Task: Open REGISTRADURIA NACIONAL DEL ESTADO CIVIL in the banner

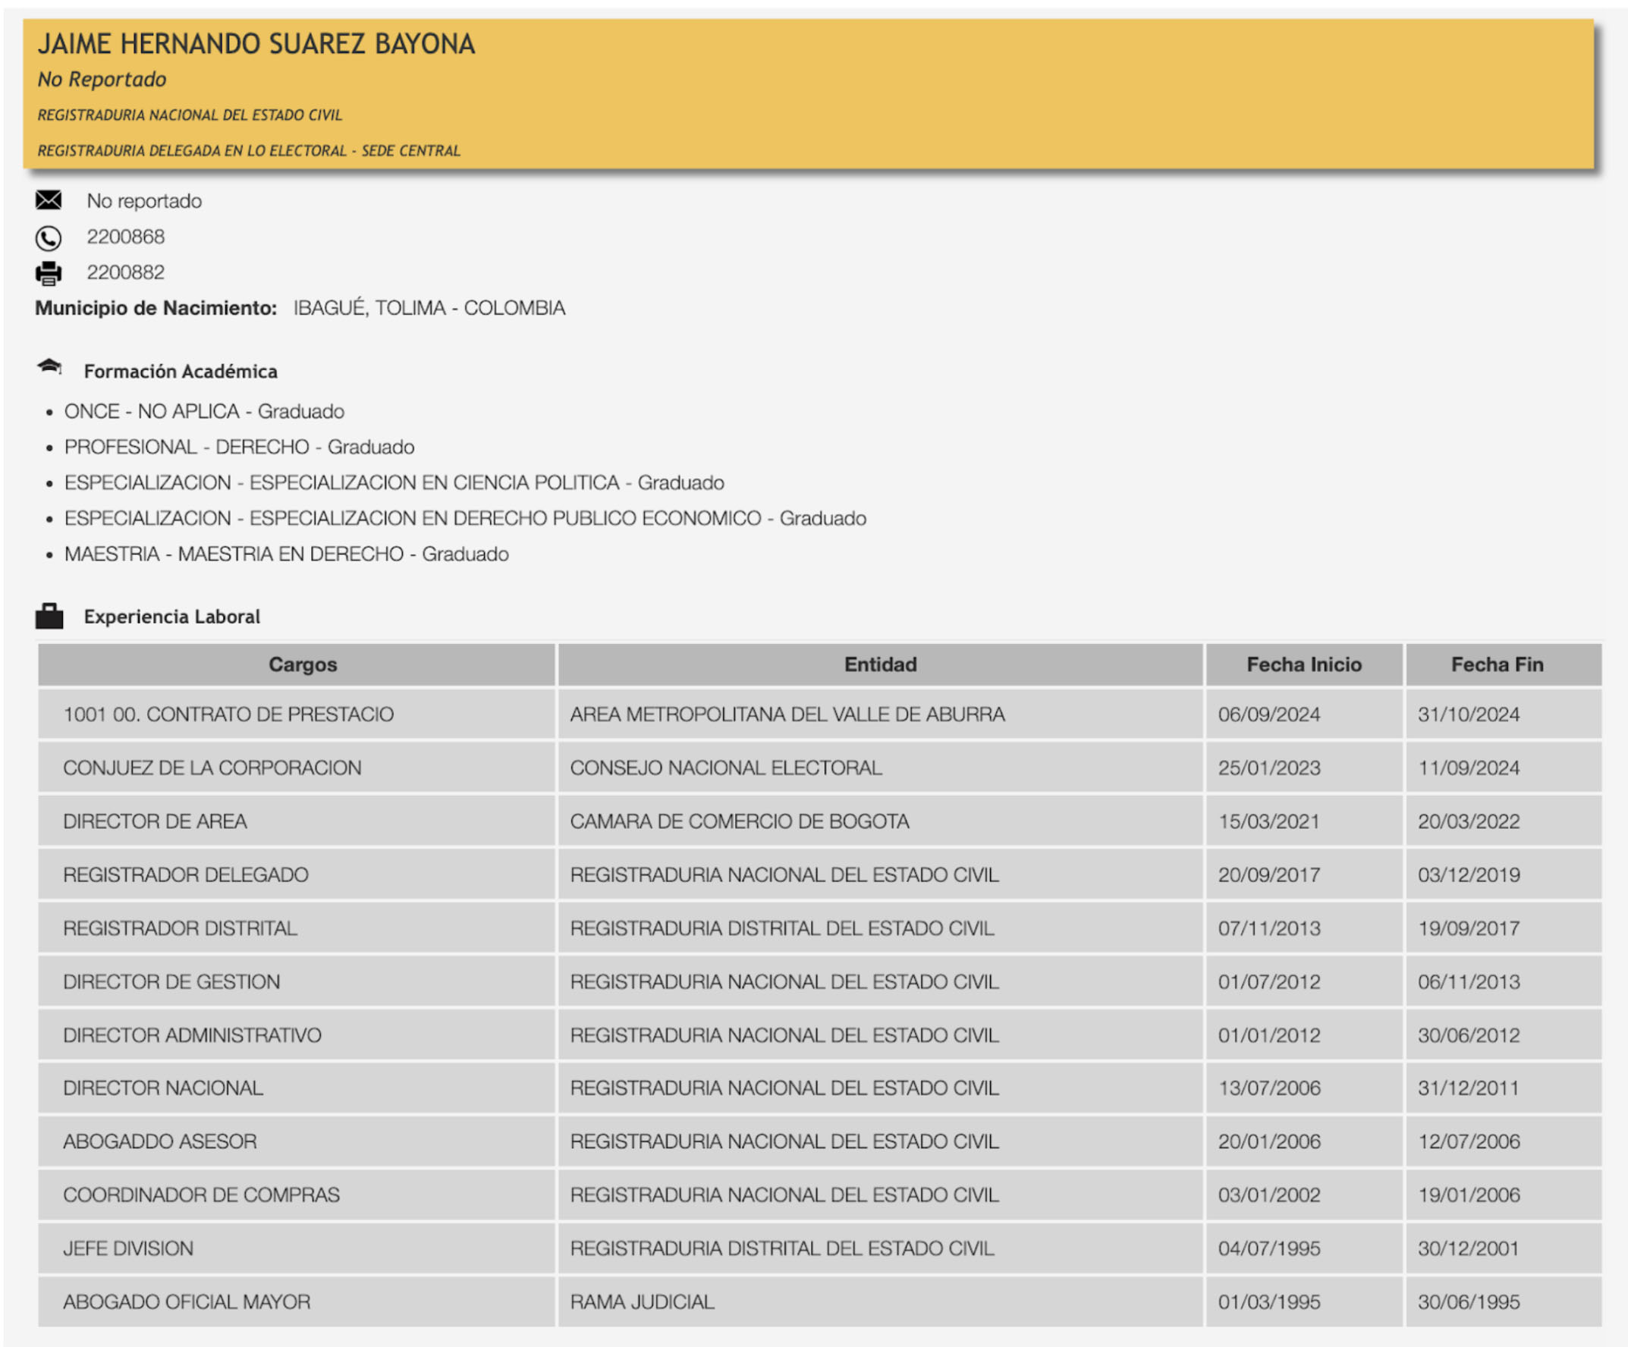Action: pyautogui.click(x=190, y=115)
